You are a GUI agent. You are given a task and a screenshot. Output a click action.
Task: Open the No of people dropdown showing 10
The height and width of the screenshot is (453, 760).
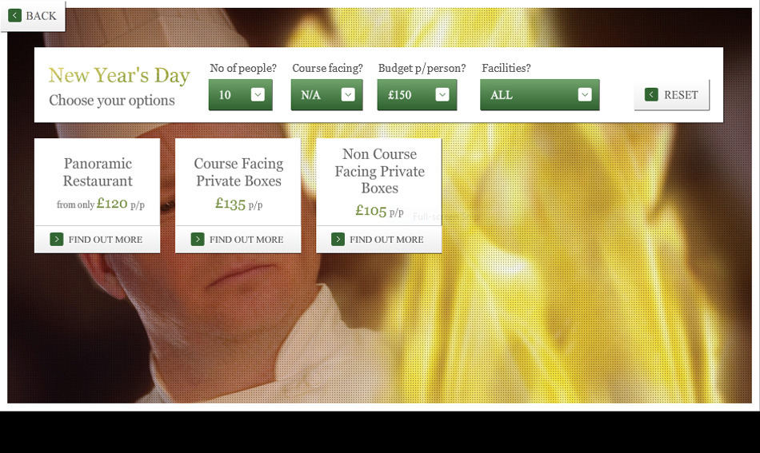241,95
